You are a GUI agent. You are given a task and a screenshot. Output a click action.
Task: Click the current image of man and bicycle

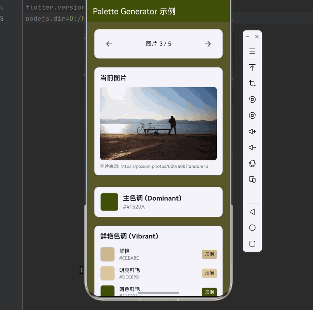[x=158, y=124]
